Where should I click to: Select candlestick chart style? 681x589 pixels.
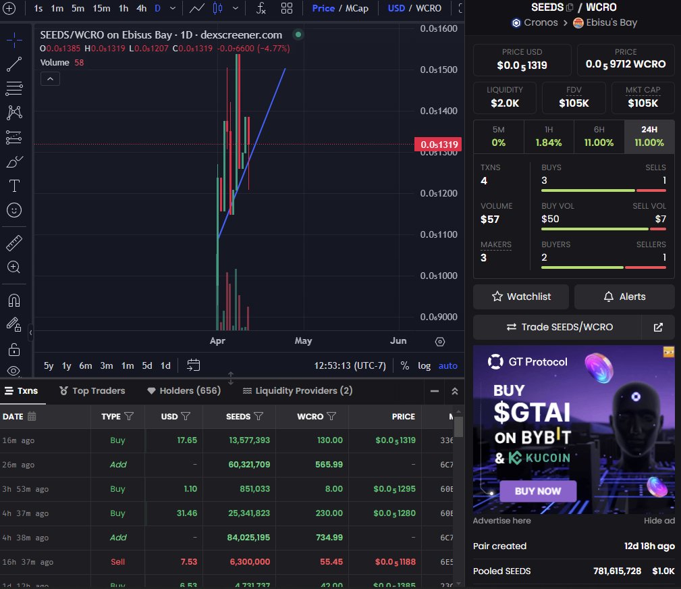(x=217, y=8)
